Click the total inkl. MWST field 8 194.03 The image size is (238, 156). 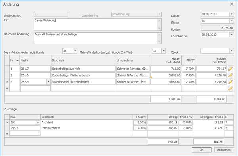click(x=211, y=99)
